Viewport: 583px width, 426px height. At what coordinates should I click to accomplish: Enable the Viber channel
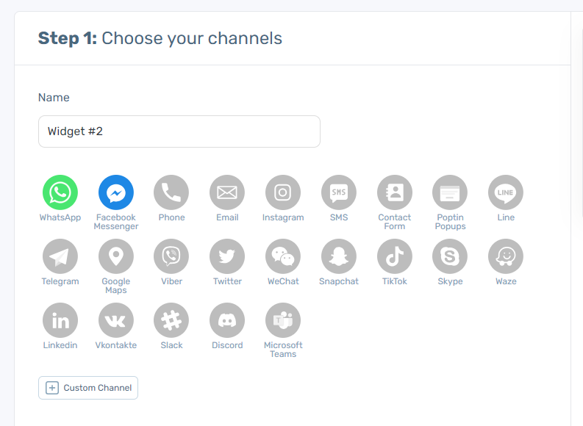click(171, 256)
